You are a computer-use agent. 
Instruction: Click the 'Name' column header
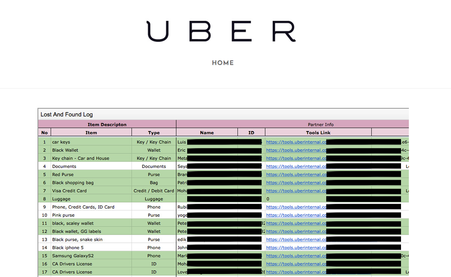point(207,133)
